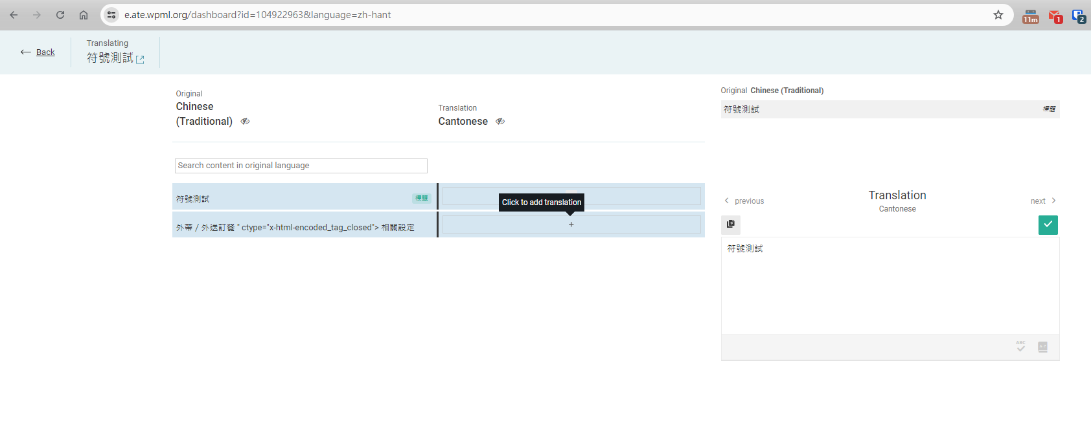The image size is (1091, 425).
Task: Reload the page
Action: click(x=60, y=15)
